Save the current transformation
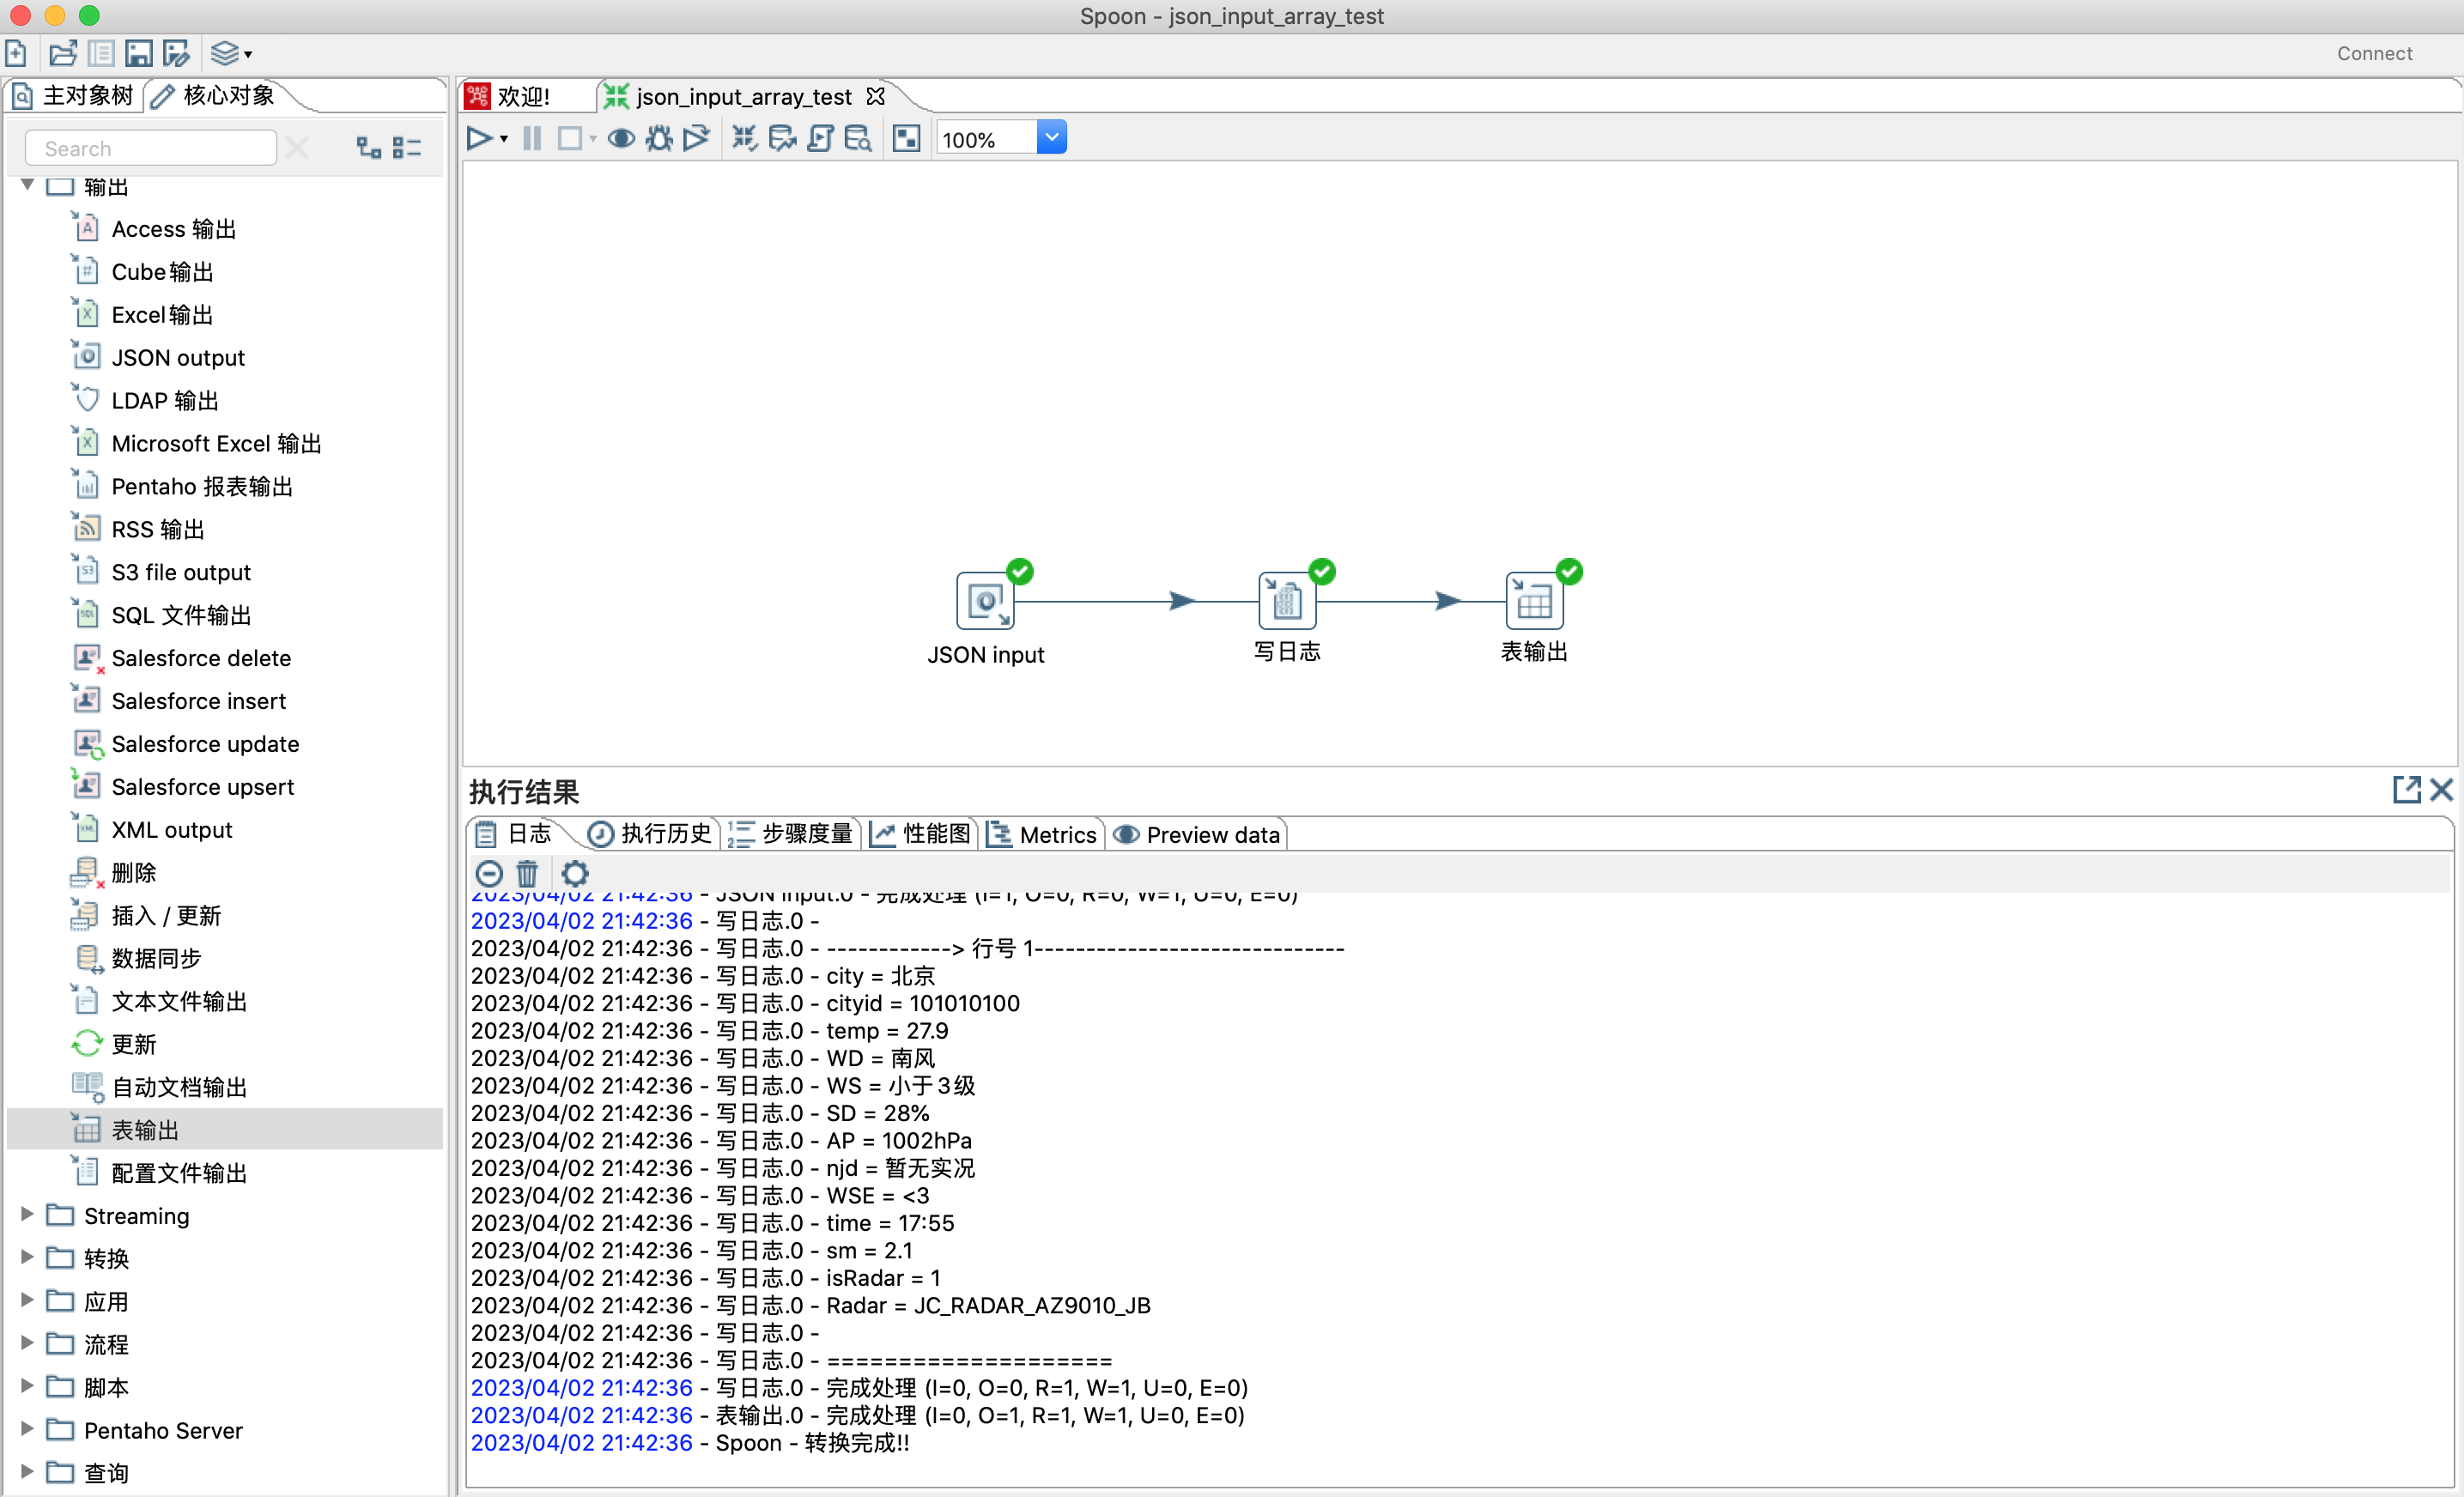The image size is (2464, 1497). (139, 53)
